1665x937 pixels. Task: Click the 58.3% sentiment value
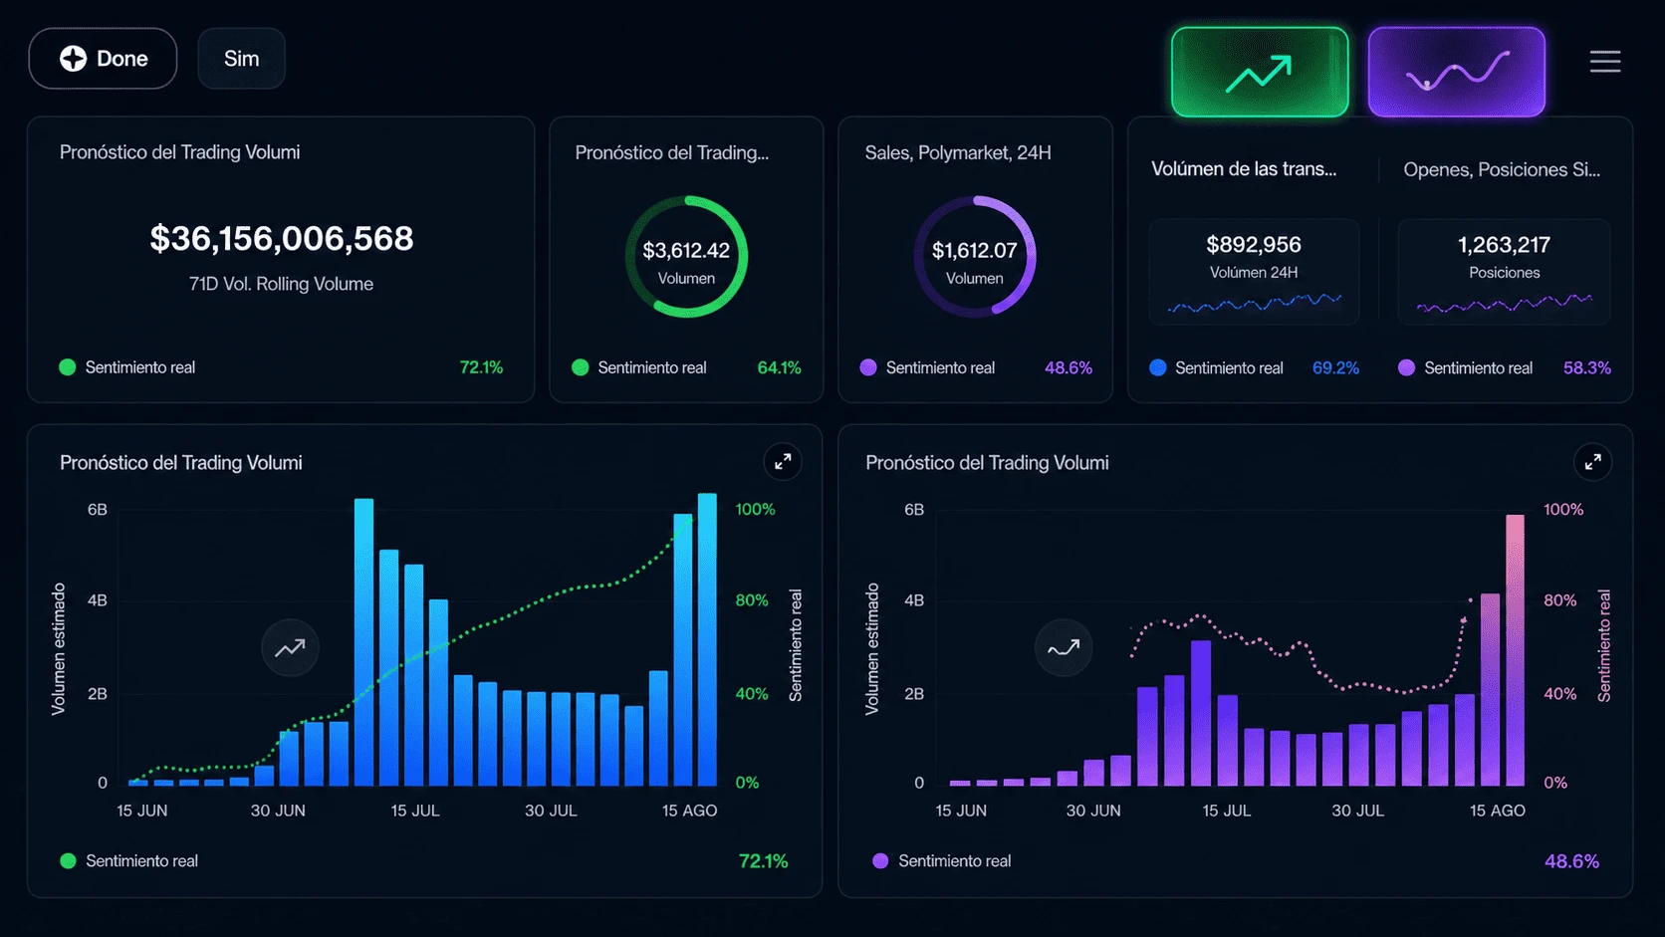coord(1587,367)
